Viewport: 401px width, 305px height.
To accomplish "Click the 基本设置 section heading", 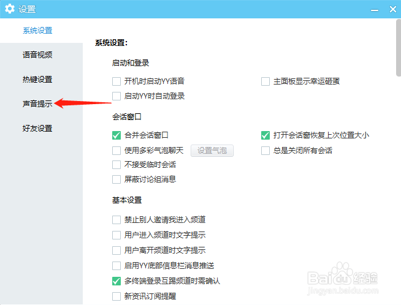I will [127, 200].
